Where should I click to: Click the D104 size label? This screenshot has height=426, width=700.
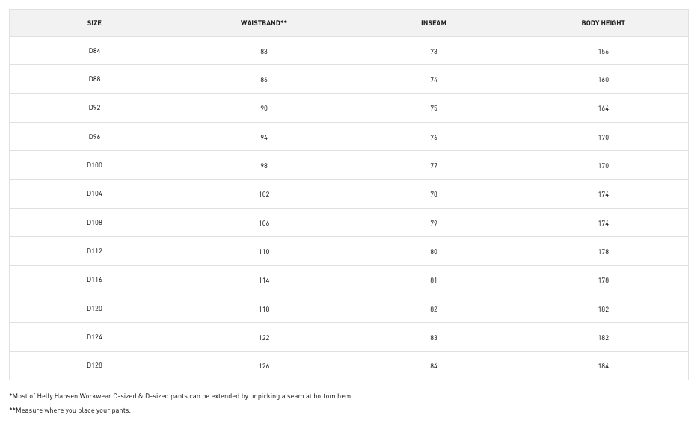(94, 194)
